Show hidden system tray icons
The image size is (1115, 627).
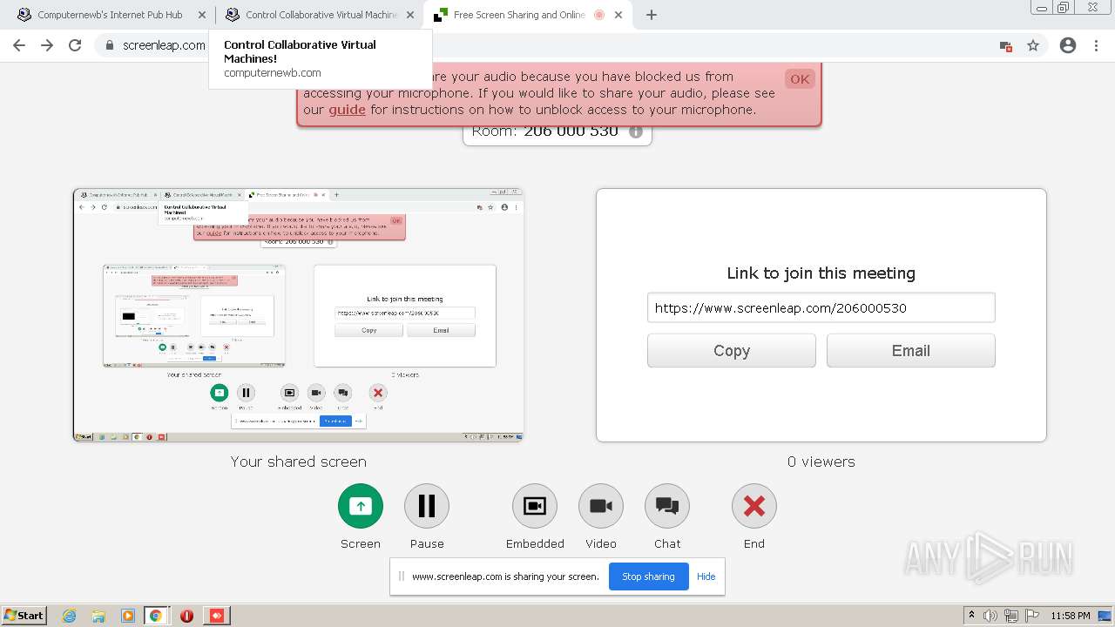pyautogui.click(x=972, y=616)
